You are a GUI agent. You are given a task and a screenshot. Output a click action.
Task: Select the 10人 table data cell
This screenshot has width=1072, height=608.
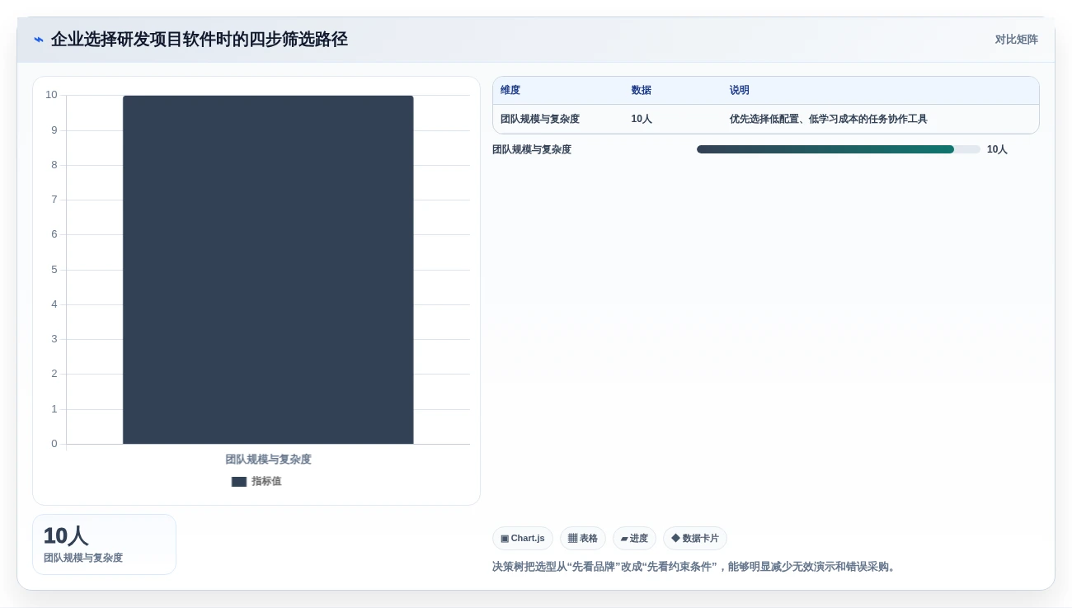click(642, 119)
